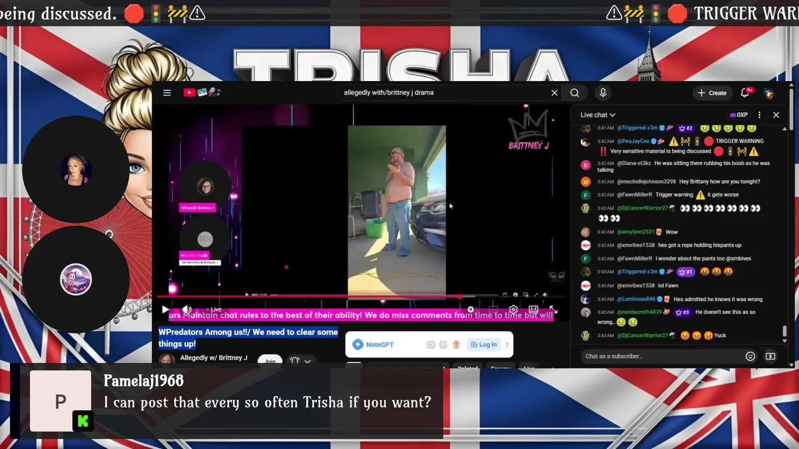Image resolution: width=799 pixels, height=449 pixels.
Task: Mute the main video volume
Action: pyautogui.click(x=187, y=309)
